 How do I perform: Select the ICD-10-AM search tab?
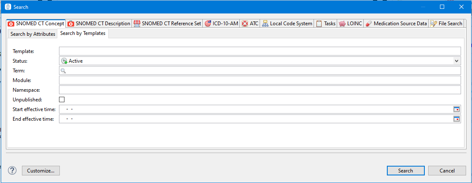point(221,24)
